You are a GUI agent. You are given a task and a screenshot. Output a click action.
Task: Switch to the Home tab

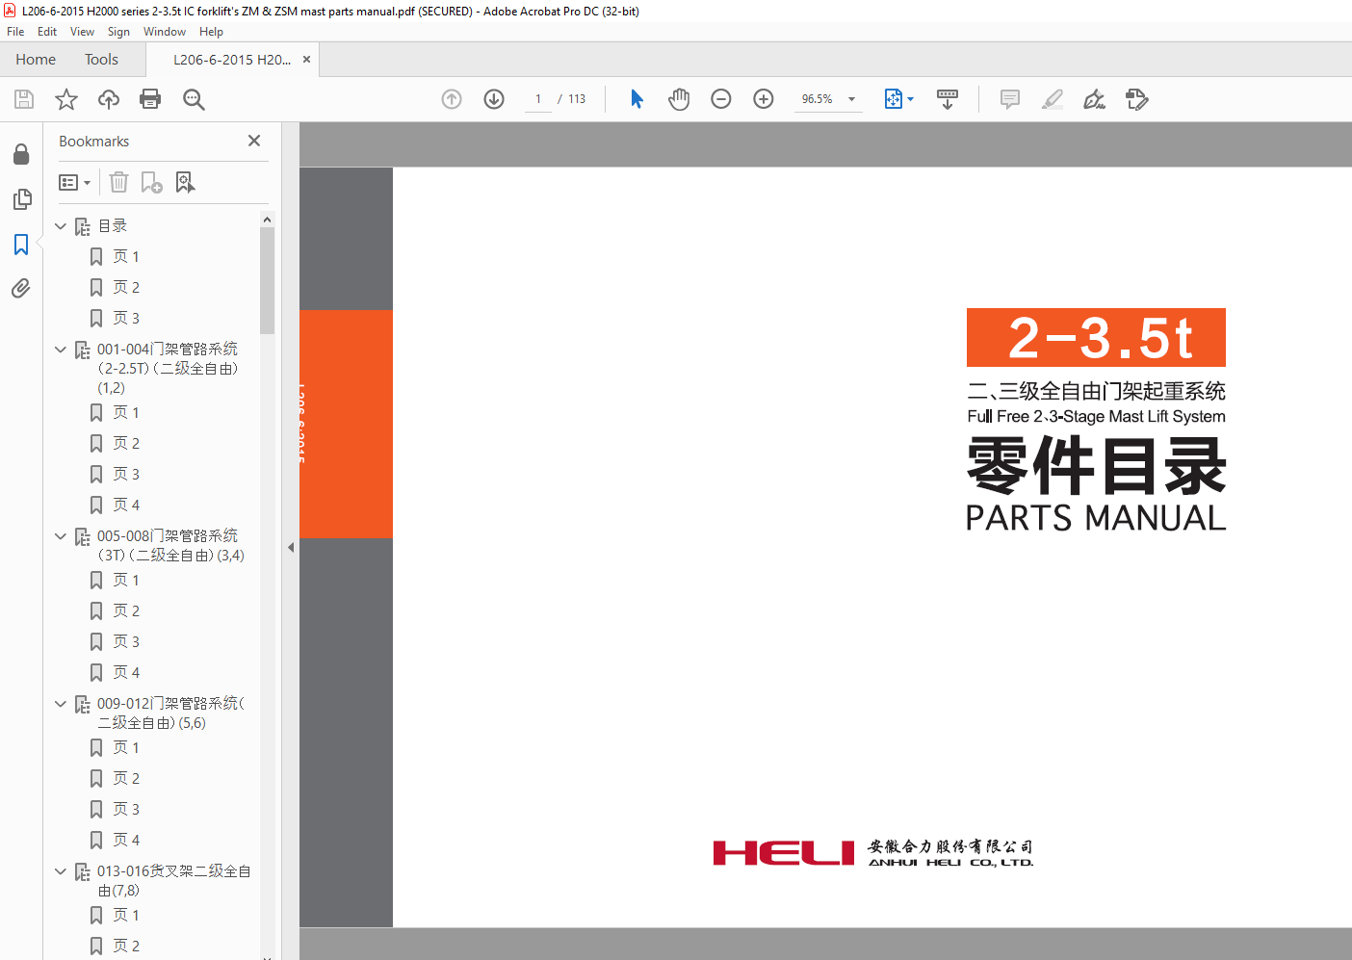[36, 60]
